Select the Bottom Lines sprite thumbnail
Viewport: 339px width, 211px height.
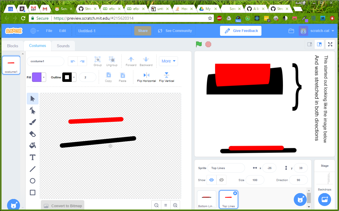[207, 199]
